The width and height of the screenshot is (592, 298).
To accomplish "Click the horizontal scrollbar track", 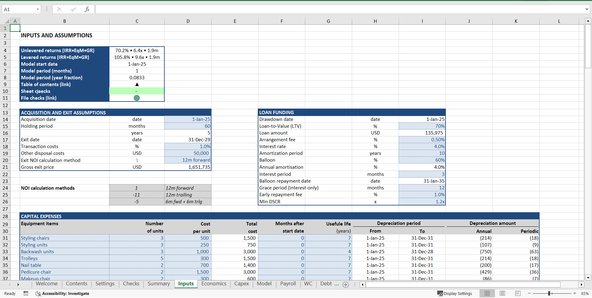I will (x=462, y=284).
